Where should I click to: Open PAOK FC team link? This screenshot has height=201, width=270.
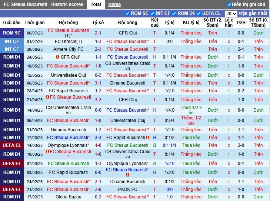click(x=128, y=189)
